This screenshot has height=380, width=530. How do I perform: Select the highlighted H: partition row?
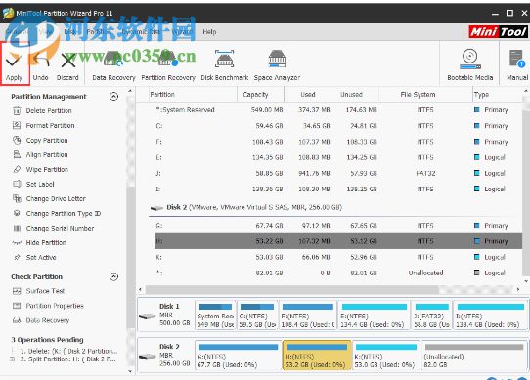(x=338, y=241)
